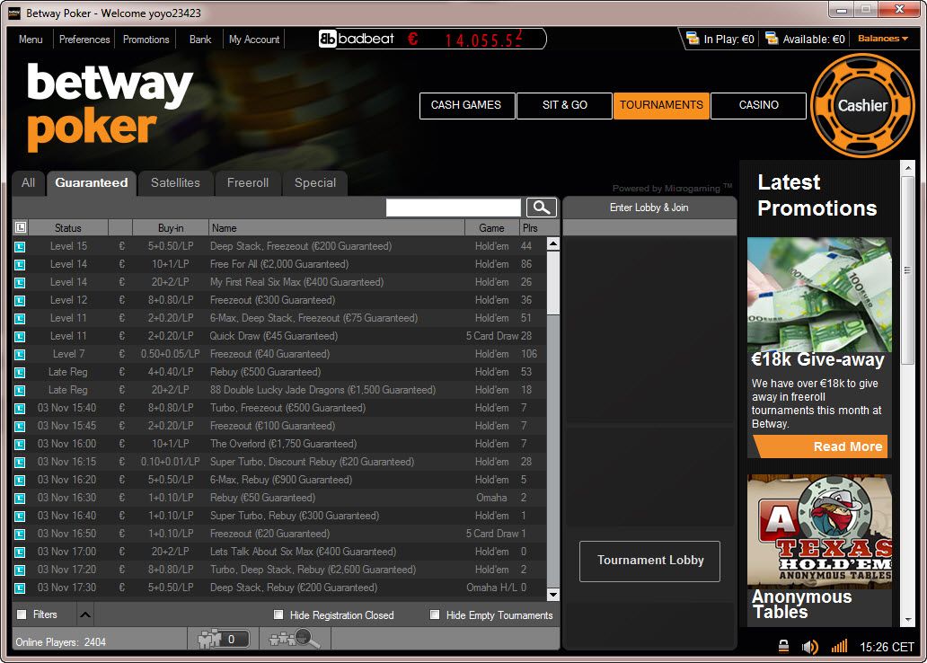This screenshot has width=927, height=663.
Task: Click the Available funds money icon
Action: [x=772, y=39]
